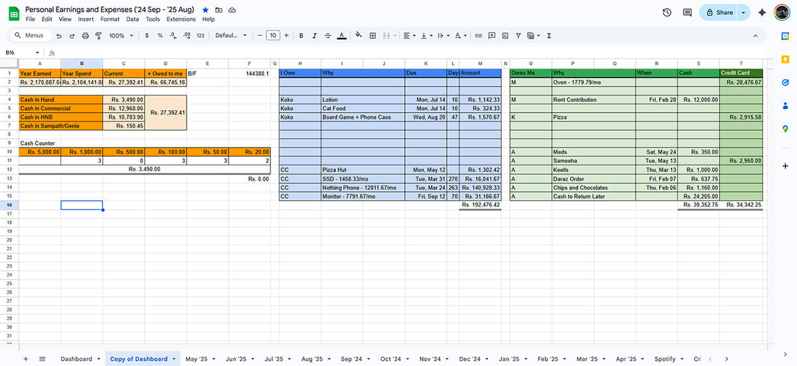Viewport: 797px width, 366px height.
Task: Open more number formats (123)
Action: tap(201, 35)
